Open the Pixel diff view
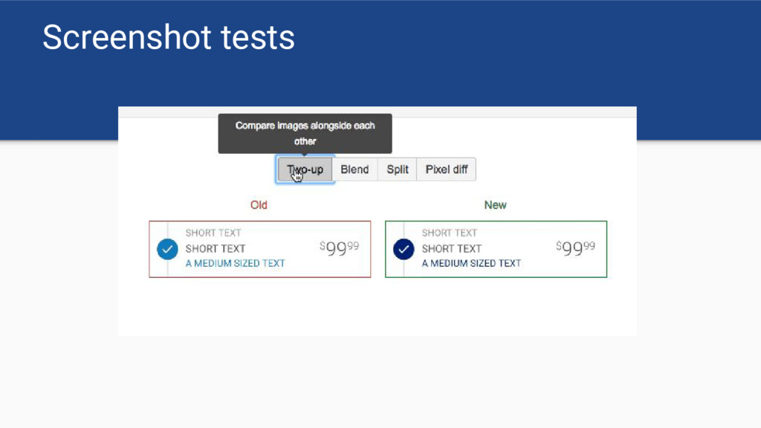761x428 pixels. coord(446,169)
